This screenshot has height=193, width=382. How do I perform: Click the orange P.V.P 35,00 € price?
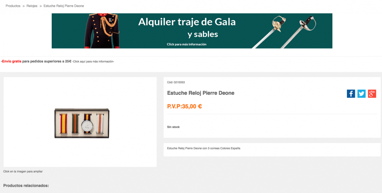coord(184,106)
